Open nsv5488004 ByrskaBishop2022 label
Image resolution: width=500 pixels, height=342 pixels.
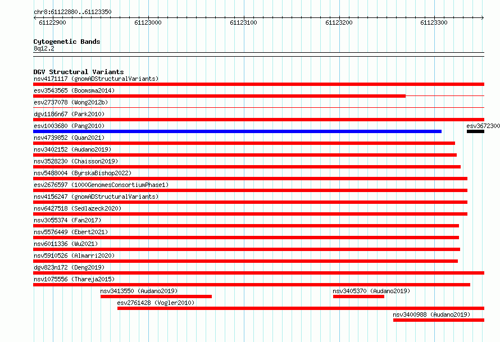coord(83,173)
